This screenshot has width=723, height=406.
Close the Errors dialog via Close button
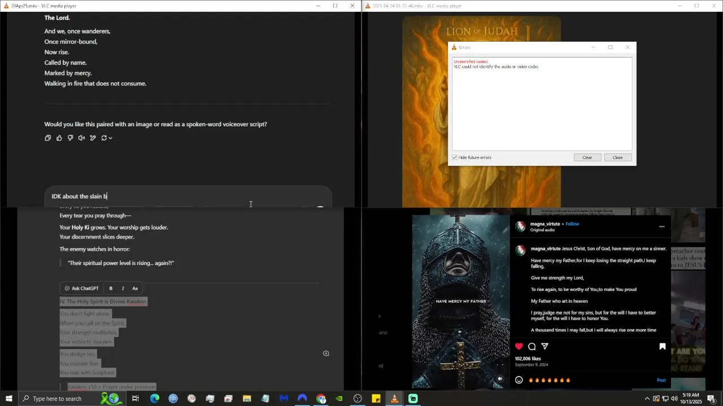coord(617,157)
